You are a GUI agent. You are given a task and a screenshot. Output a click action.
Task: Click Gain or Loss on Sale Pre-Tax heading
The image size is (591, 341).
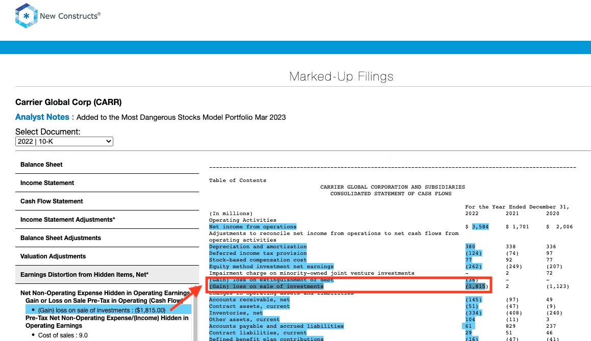(x=105, y=301)
